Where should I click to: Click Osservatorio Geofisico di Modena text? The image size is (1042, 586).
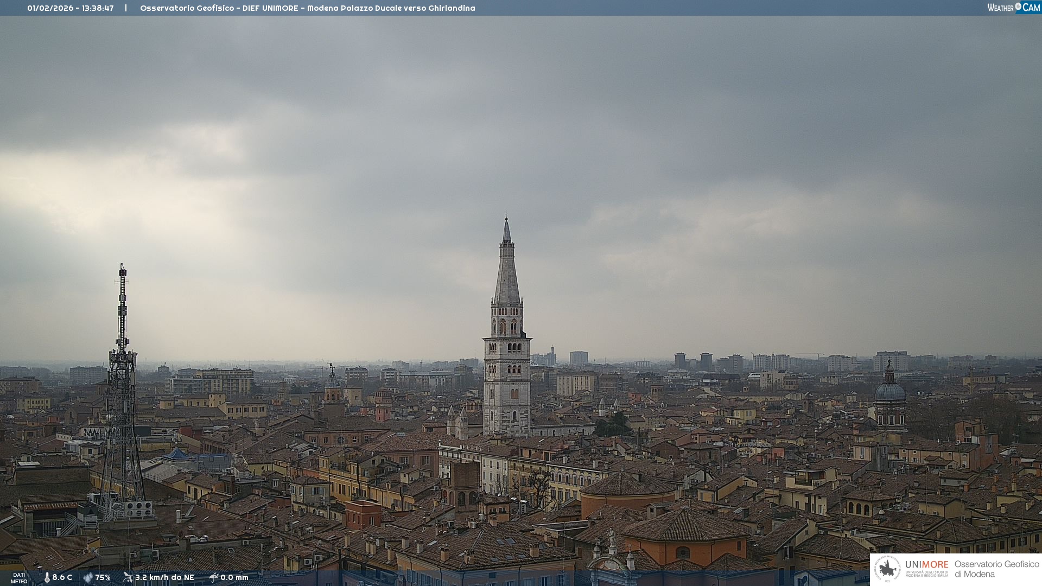coord(996,569)
